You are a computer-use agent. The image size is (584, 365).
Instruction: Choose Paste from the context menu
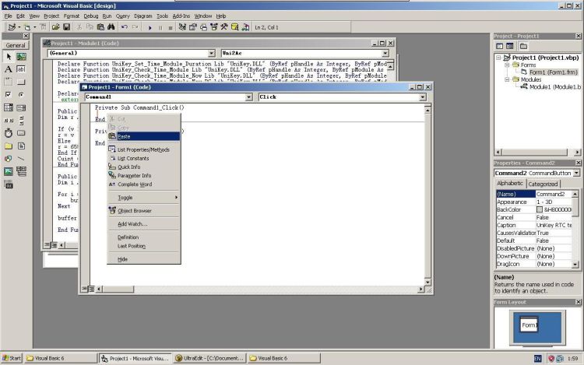tap(144, 136)
